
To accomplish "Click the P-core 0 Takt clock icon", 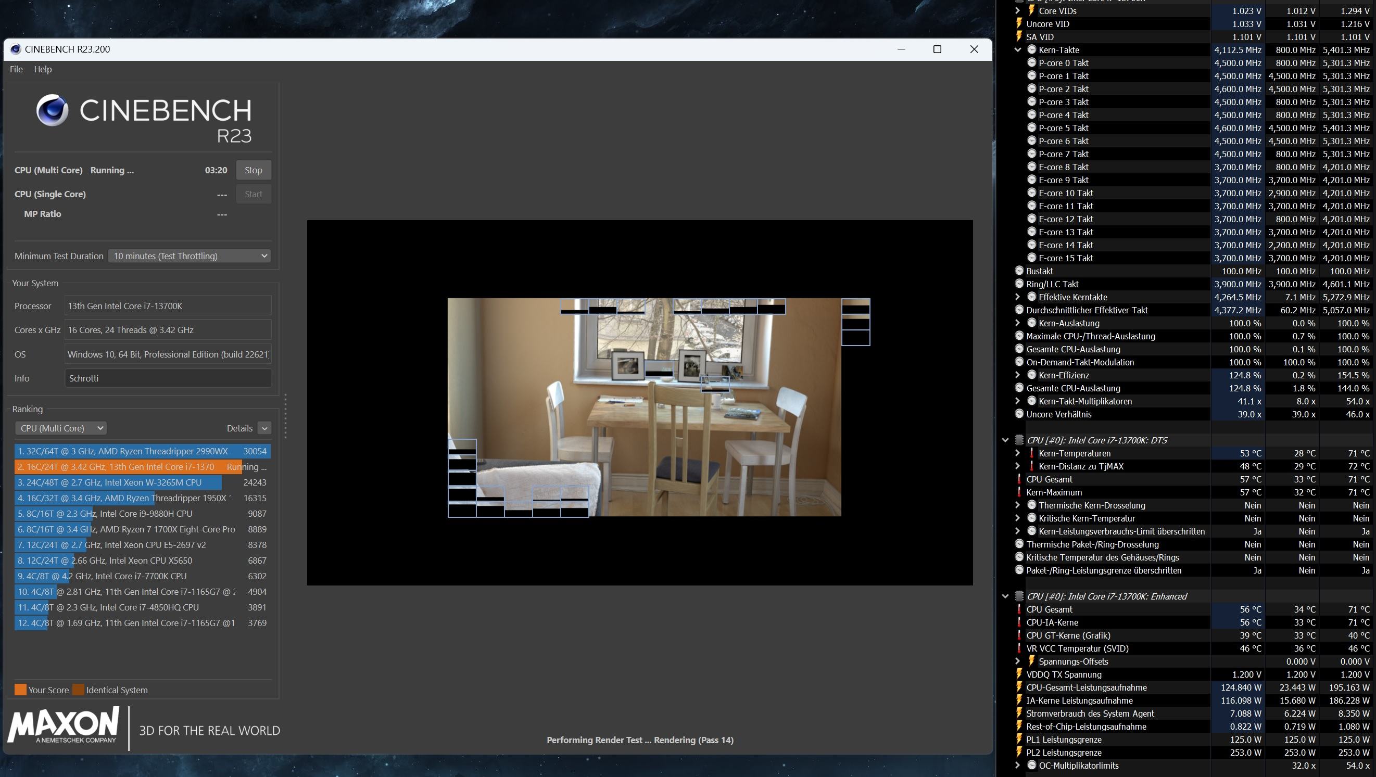I will pyautogui.click(x=1031, y=62).
